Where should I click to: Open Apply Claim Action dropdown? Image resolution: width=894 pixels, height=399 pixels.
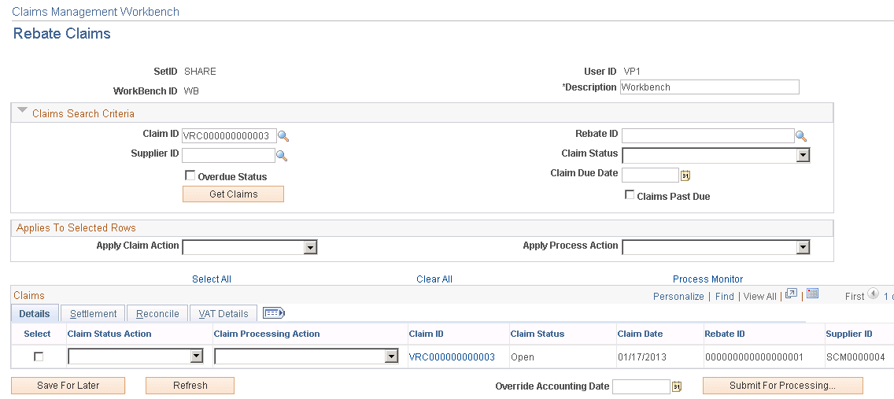[249, 247]
